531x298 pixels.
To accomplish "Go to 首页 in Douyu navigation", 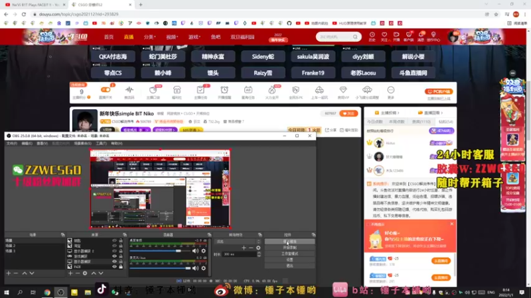I will click(x=109, y=37).
